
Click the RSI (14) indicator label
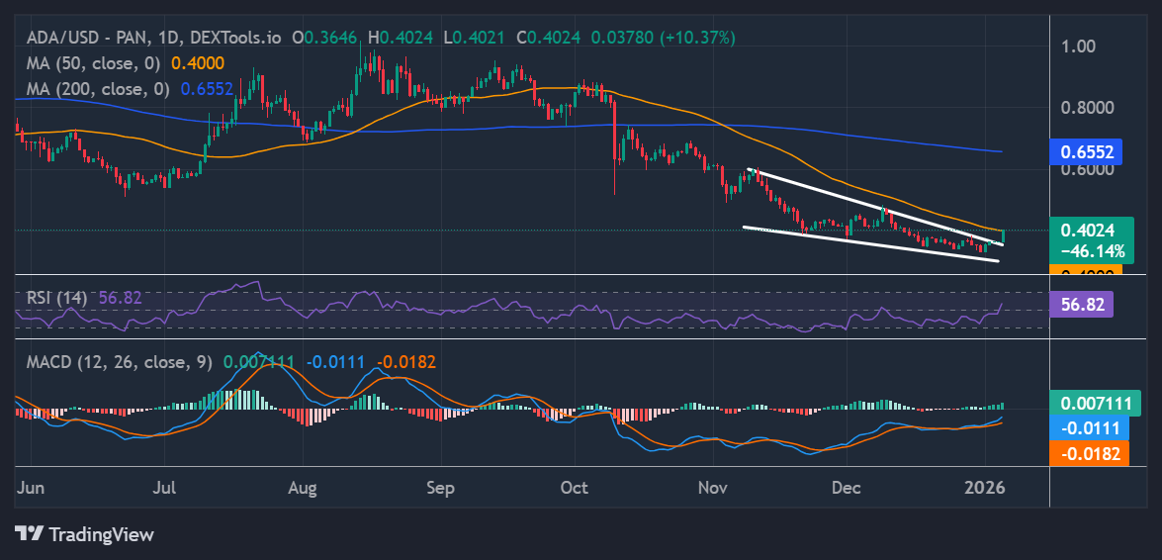[54, 297]
